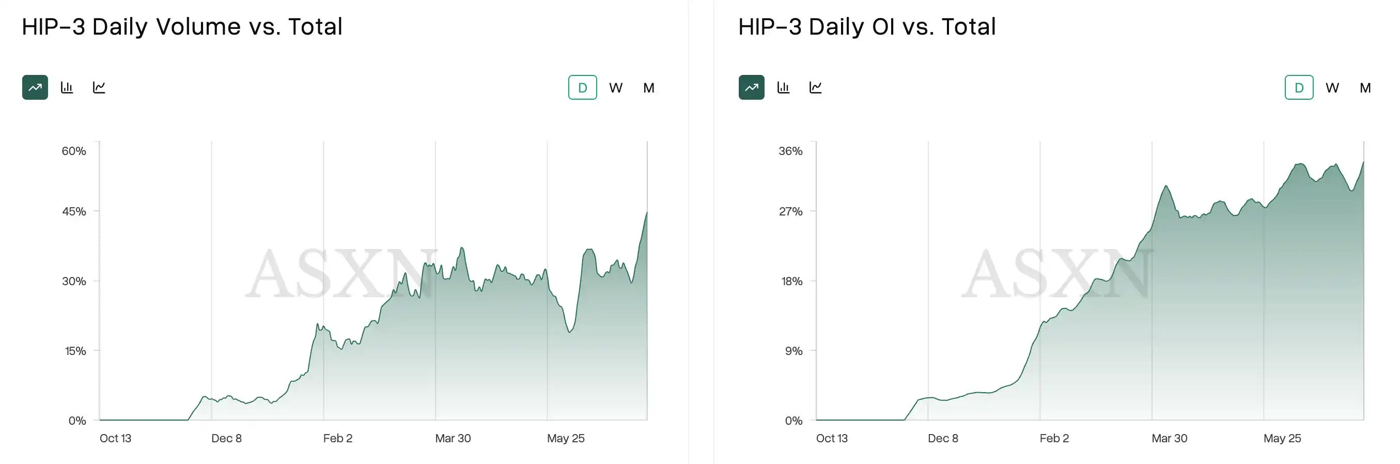
Task: Select monthly M interval on OI chart
Action: [x=1365, y=87]
